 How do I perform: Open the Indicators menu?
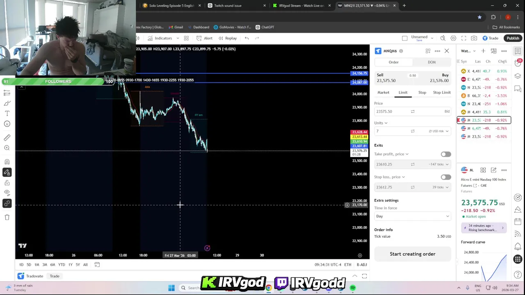(x=160, y=38)
